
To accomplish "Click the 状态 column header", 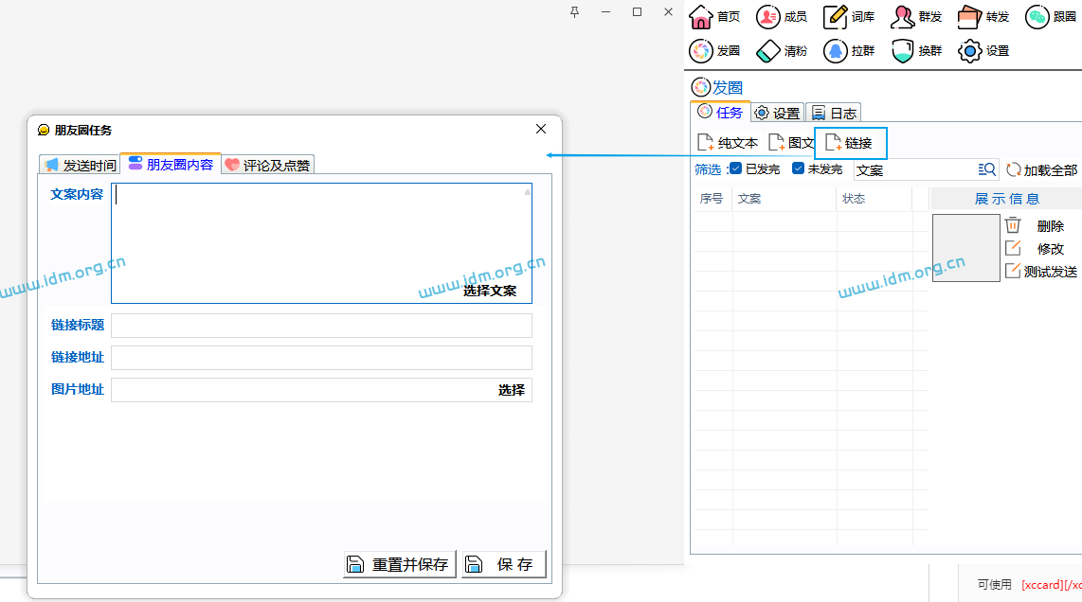I will (x=875, y=199).
